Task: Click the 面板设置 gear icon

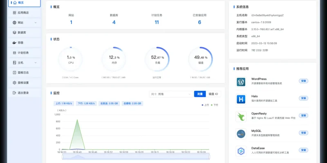Action: coord(14,83)
